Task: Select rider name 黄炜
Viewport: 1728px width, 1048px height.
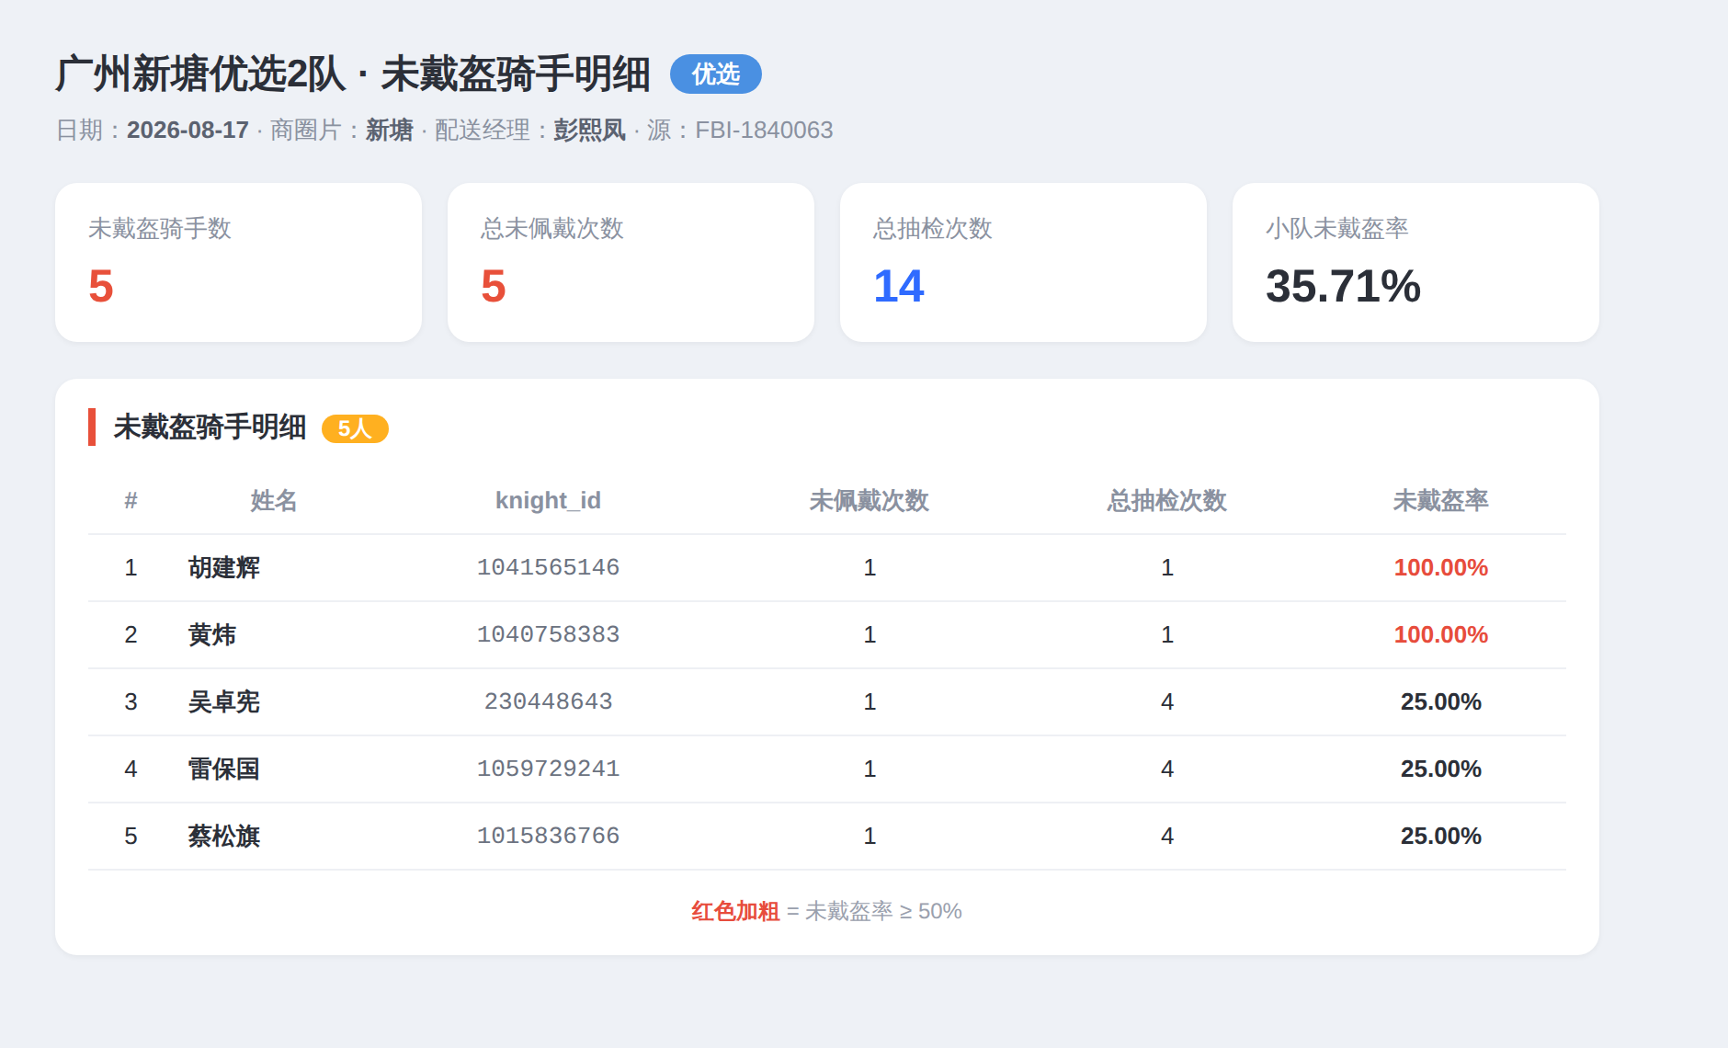Action: pyautogui.click(x=212, y=635)
